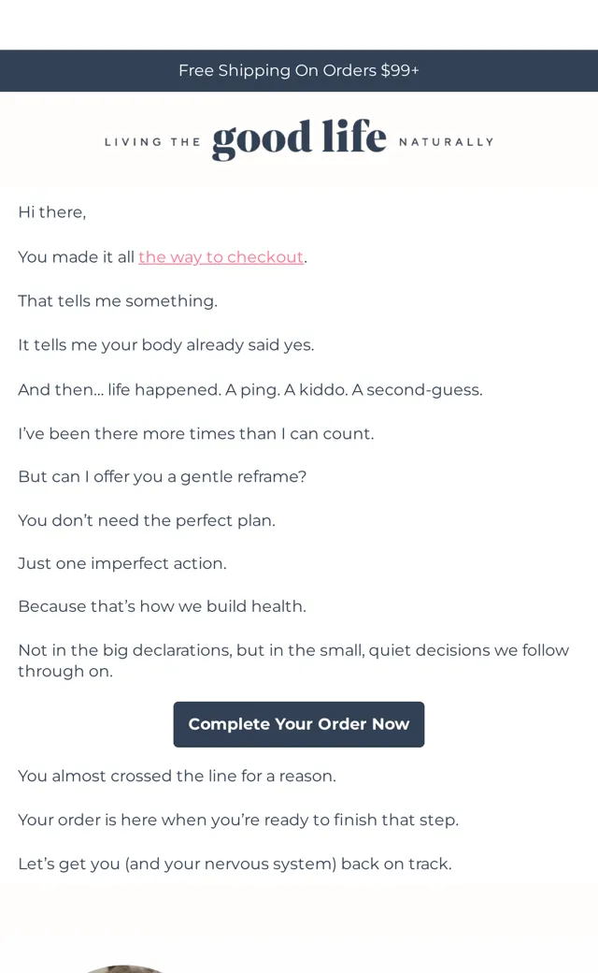Click the 'And then... life happened' sentence
This screenshot has width=598, height=973.
click(x=250, y=390)
